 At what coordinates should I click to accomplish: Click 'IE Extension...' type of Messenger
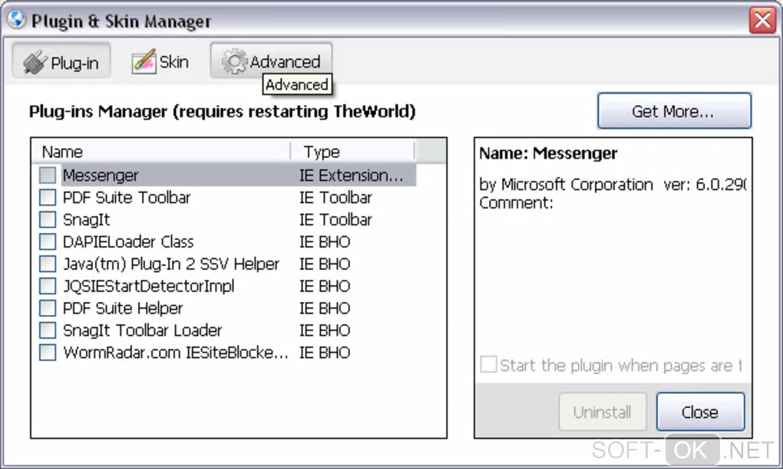click(351, 175)
